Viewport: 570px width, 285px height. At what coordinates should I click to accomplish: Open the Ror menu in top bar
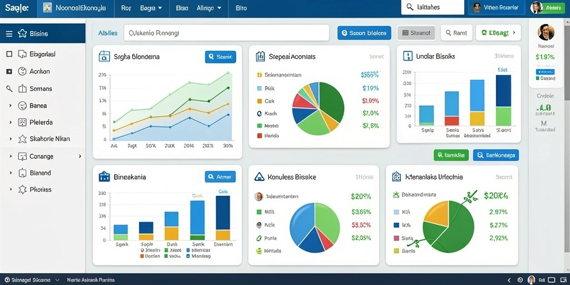126,7
